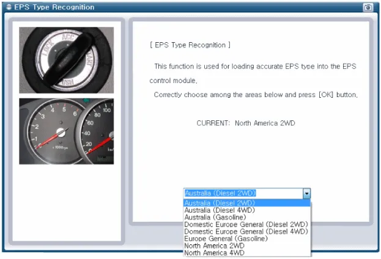This screenshot has width=381, height=259.
Task: Pick Domestic Europe General (Diesel 2WD)
Action: click(x=246, y=224)
